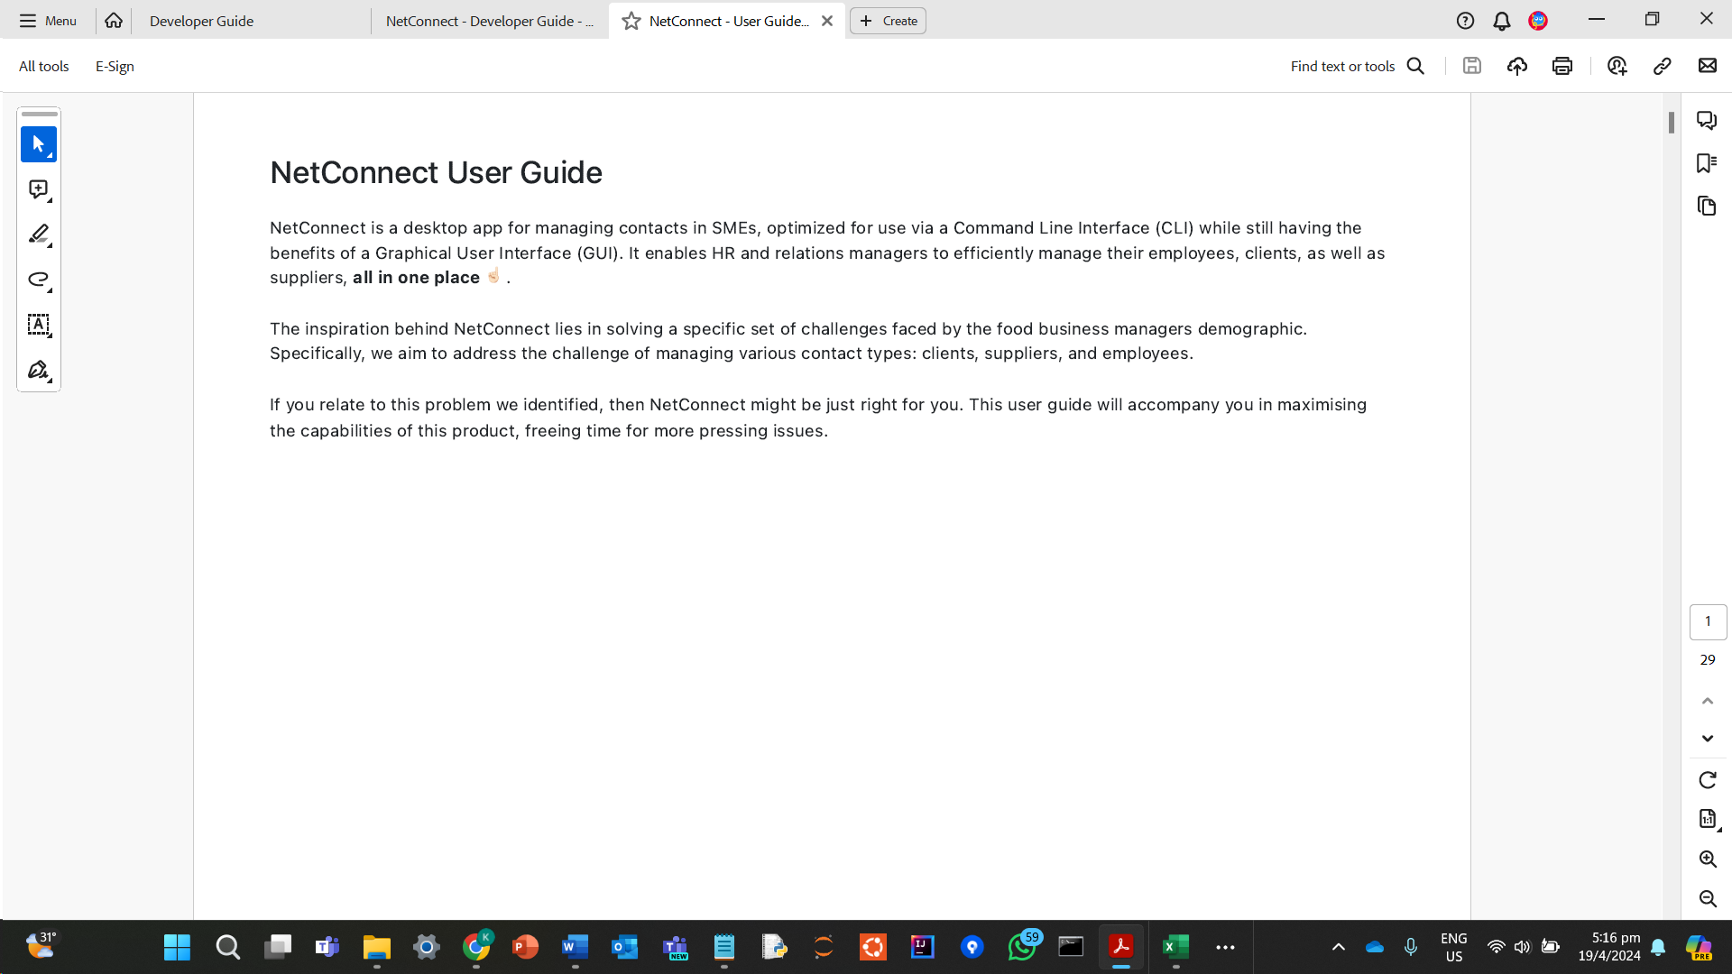Open the page thumbnails panel

click(x=1706, y=206)
